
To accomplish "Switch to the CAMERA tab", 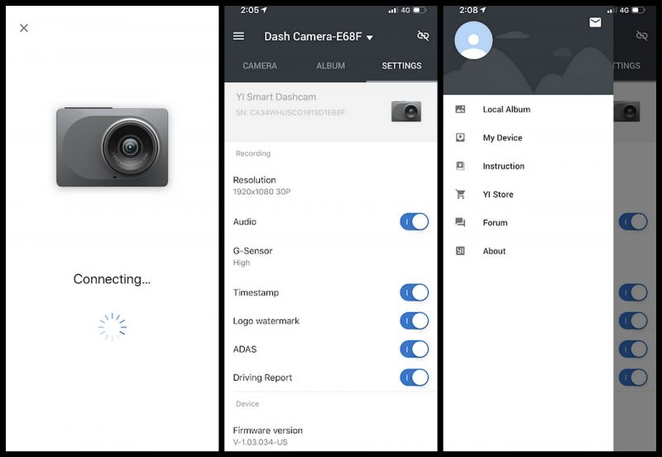I will [260, 66].
